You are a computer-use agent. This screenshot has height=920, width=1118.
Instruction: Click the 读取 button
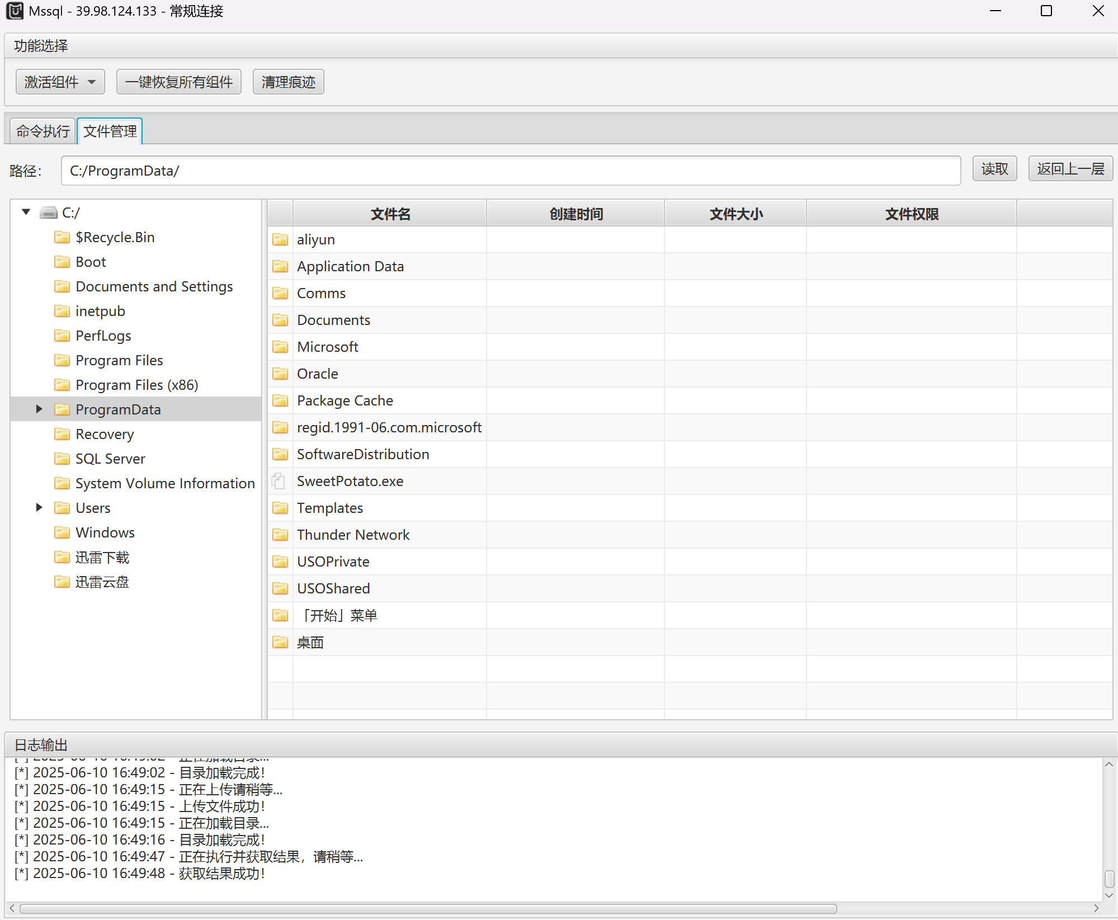[994, 169]
